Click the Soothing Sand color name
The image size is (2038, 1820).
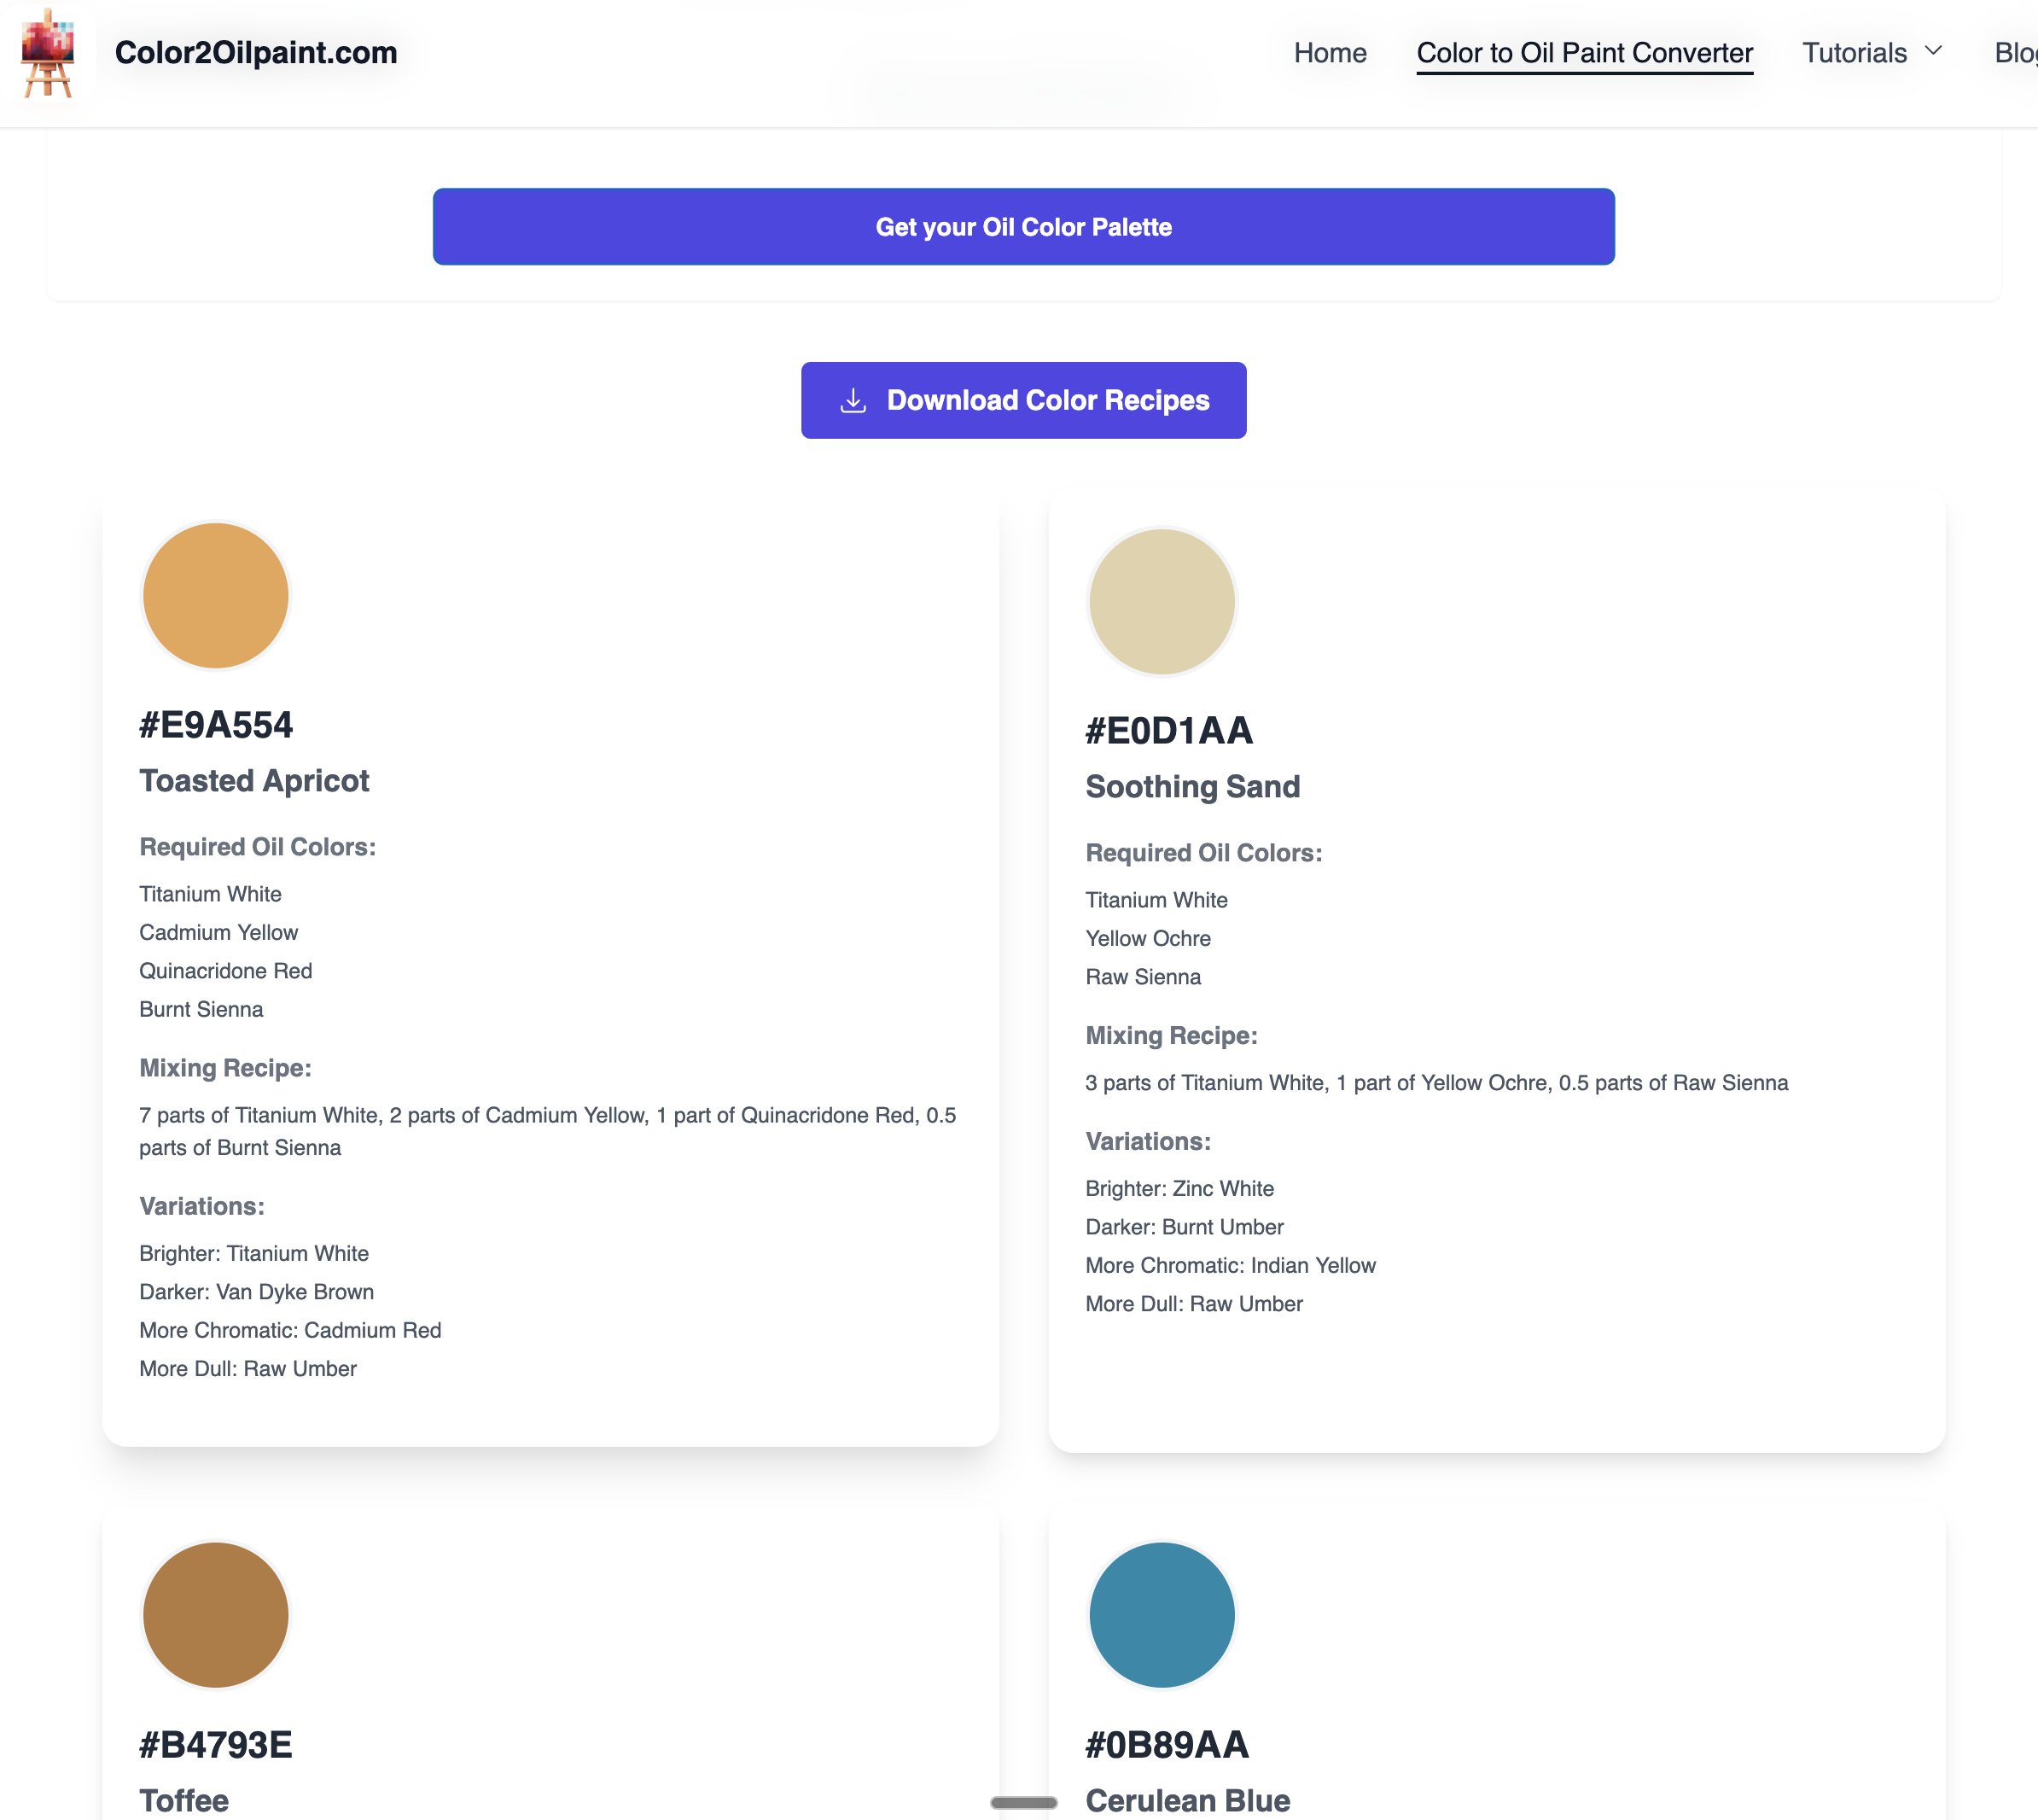pos(1192,787)
